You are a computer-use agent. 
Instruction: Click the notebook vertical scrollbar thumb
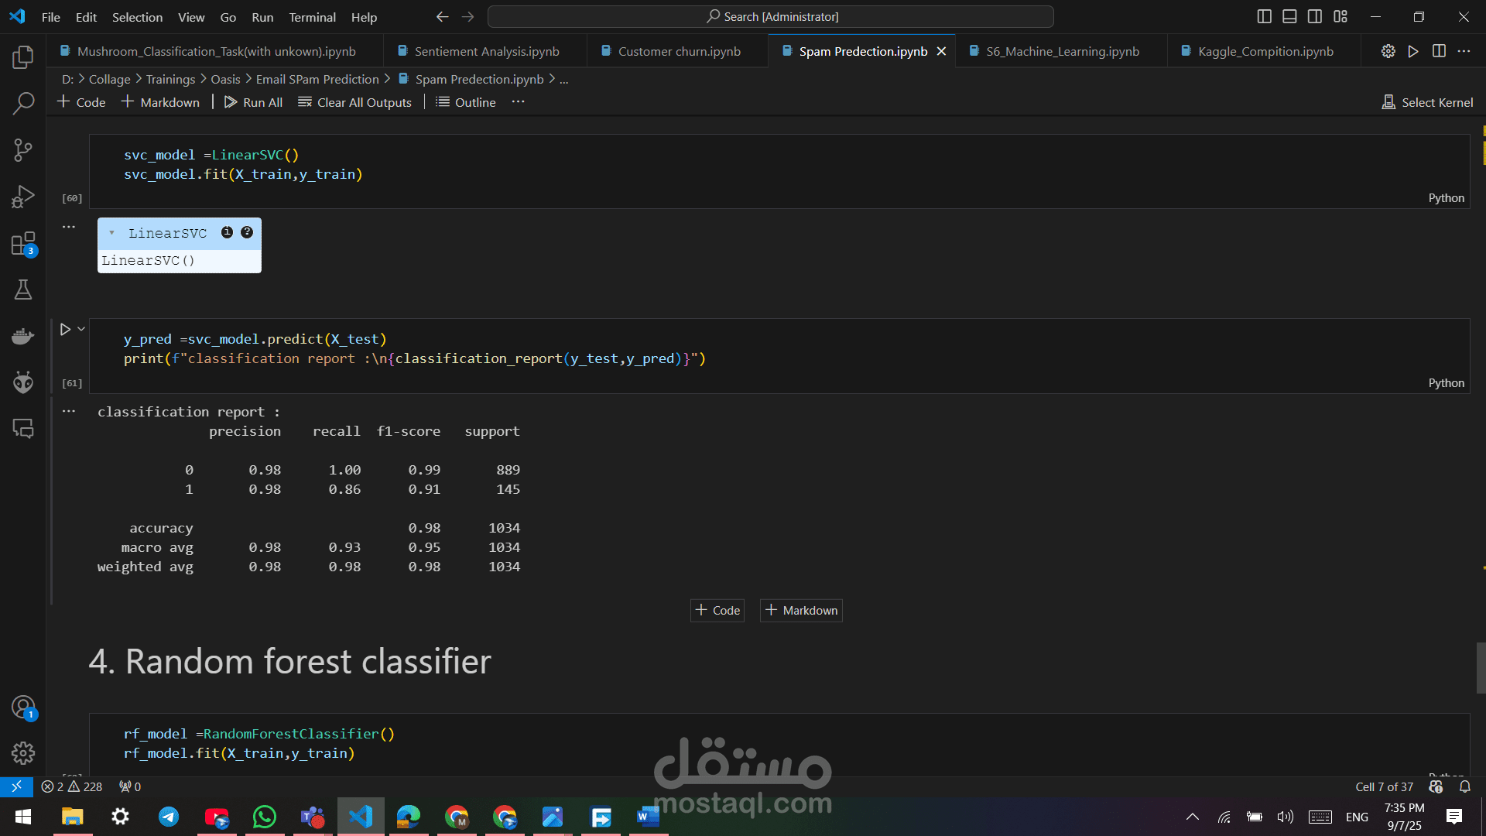[x=1481, y=667]
